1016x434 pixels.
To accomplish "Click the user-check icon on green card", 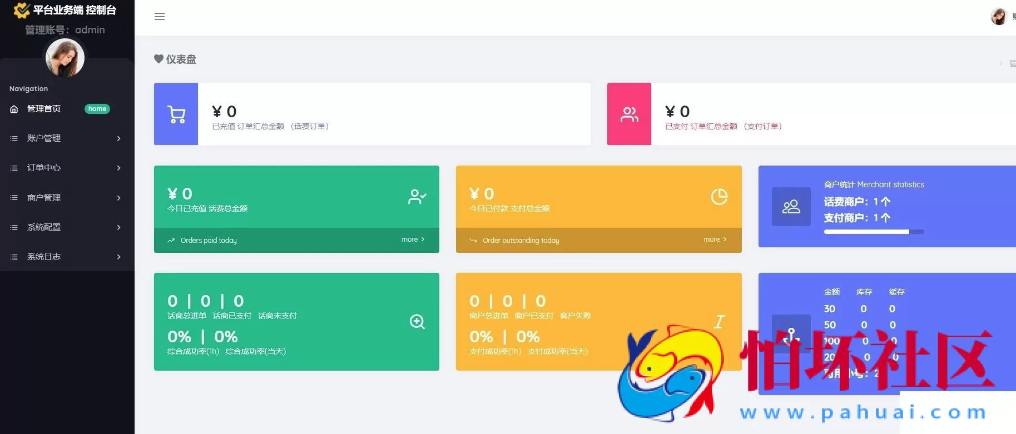I will 417,197.
